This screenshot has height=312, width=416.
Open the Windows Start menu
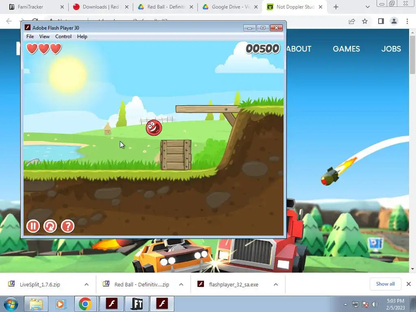click(11, 304)
